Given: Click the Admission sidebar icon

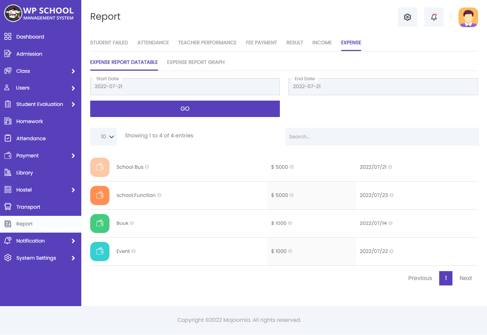Looking at the screenshot, I should (8, 54).
